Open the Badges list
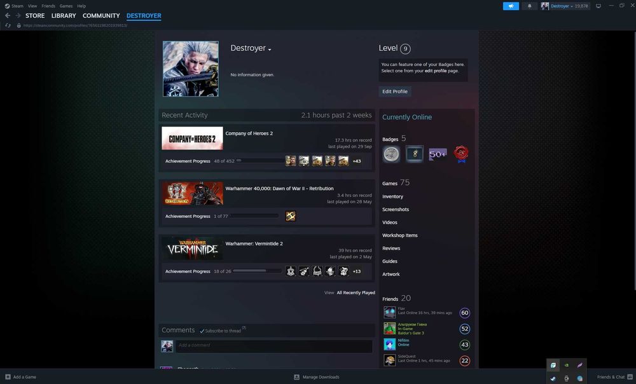The width and height of the screenshot is (636, 384). click(394, 139)
